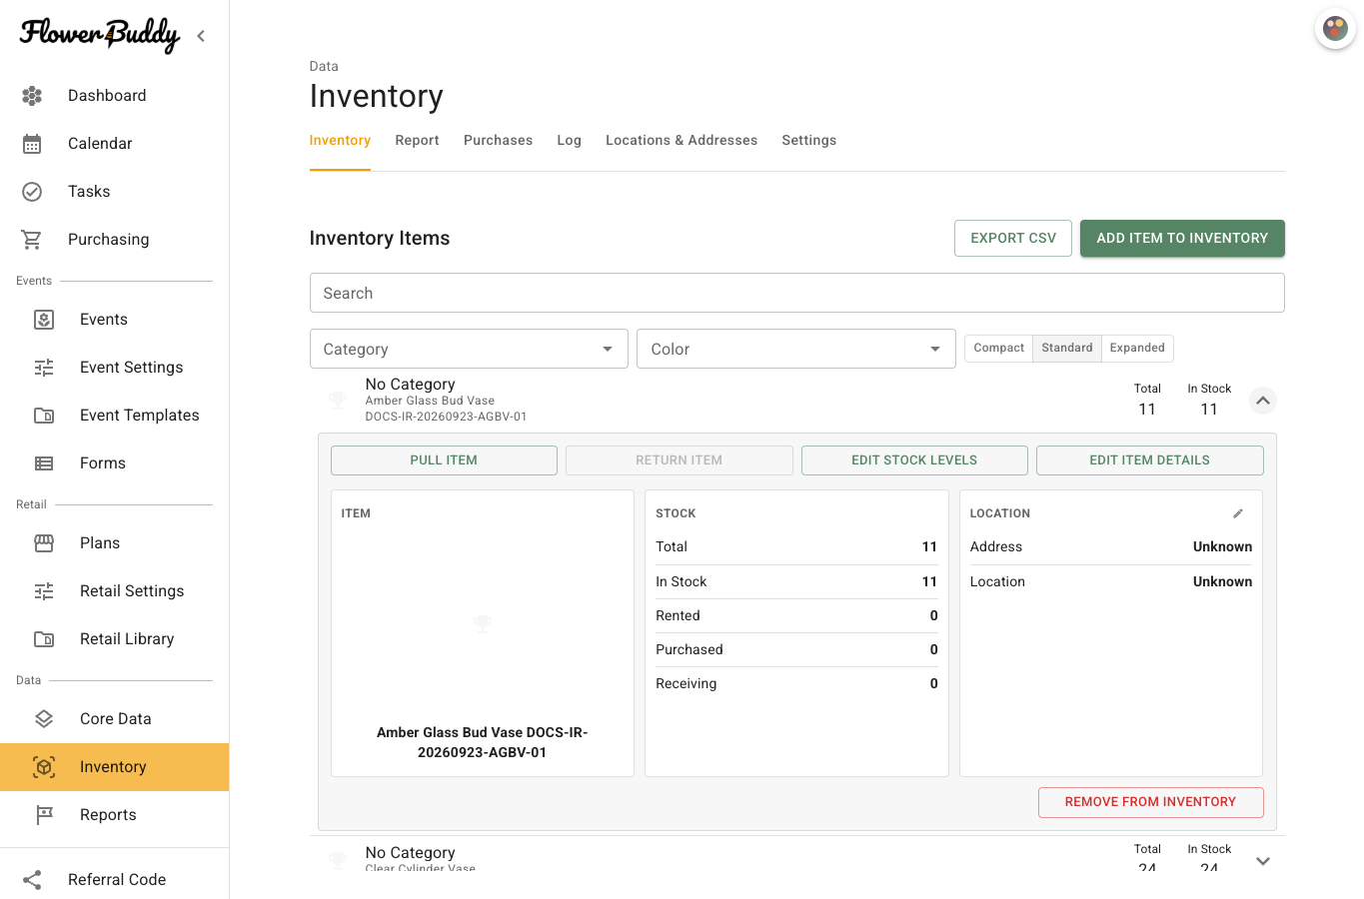Click the Flower Buddy logo
Image resolution: width=1364 pixels, height=899 pixels.
click(100, 35)
